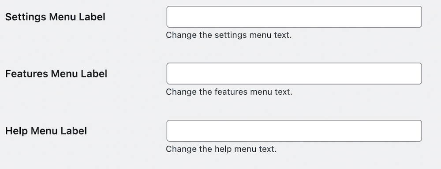Click "Change the settings menu text." description
441x169 pixels.
coord(228,35)
